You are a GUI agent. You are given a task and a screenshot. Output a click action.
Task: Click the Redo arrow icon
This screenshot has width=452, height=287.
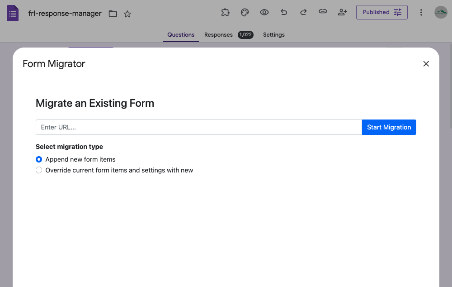[x=303, y=12]
